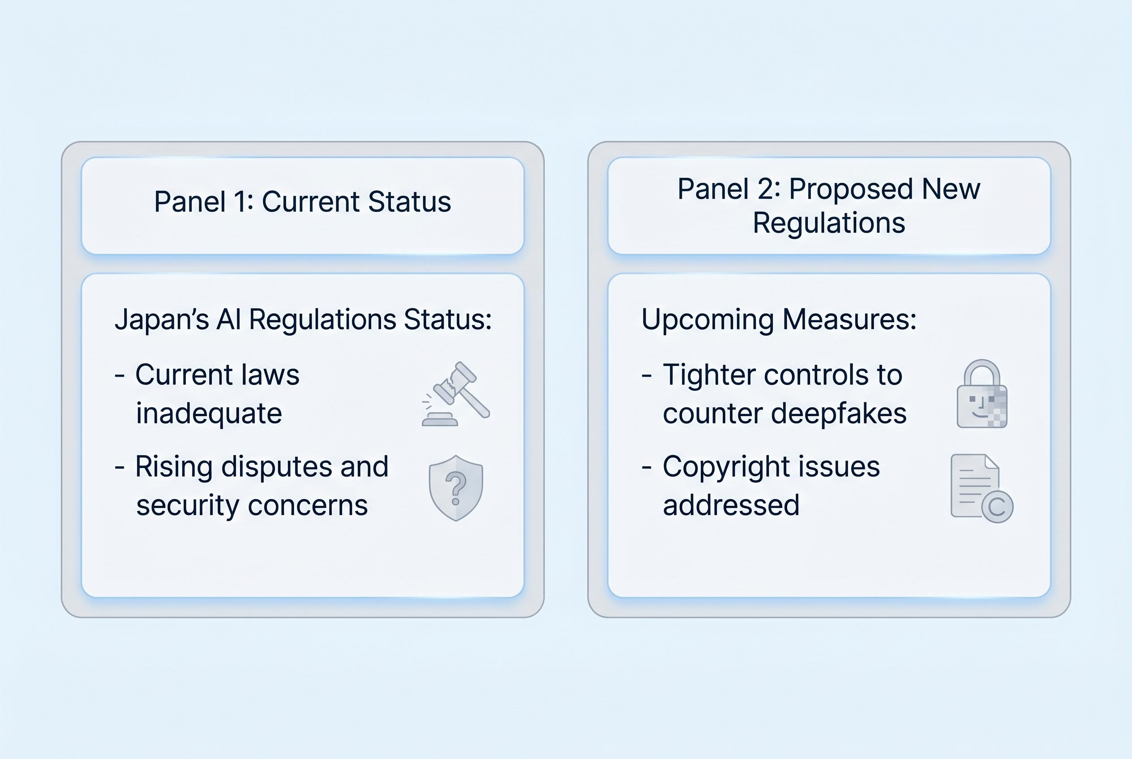Click the dash before 'Copyright issues'
The height and width of the screenshot is (759, 1132).
pos(646,467)
